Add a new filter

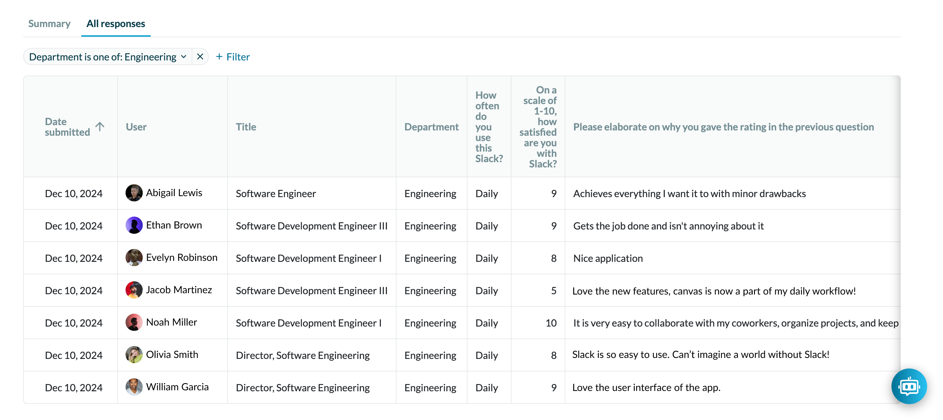point(233,57)
